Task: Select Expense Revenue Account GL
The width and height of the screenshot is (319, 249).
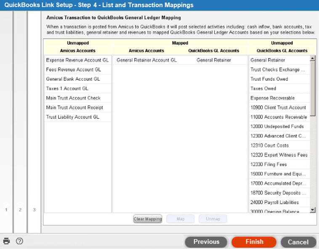Action: click(x=78, y=60)
